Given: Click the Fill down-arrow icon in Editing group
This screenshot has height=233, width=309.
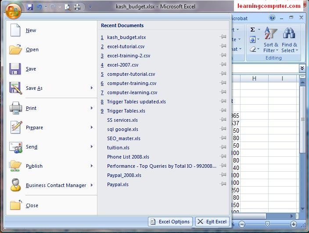Looking at the screenshot, I should tap(252, 39).
